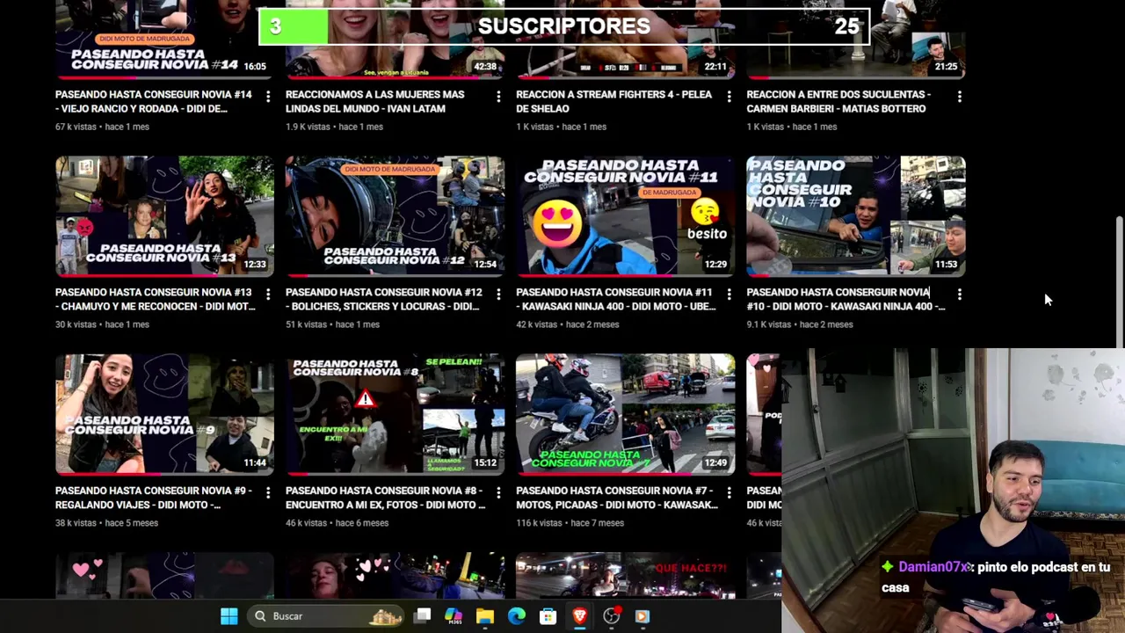Open 'REACCION A ENTRE DOS SUCULENTAS' title
The image size is (1125, 633).
coord(838,101)
